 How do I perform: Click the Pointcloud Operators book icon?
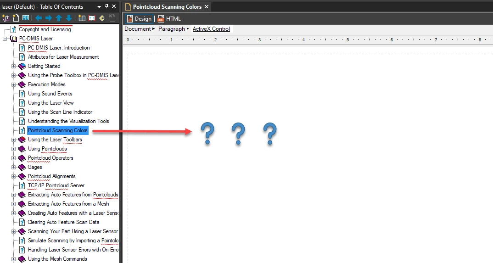[x=22, y=158]
